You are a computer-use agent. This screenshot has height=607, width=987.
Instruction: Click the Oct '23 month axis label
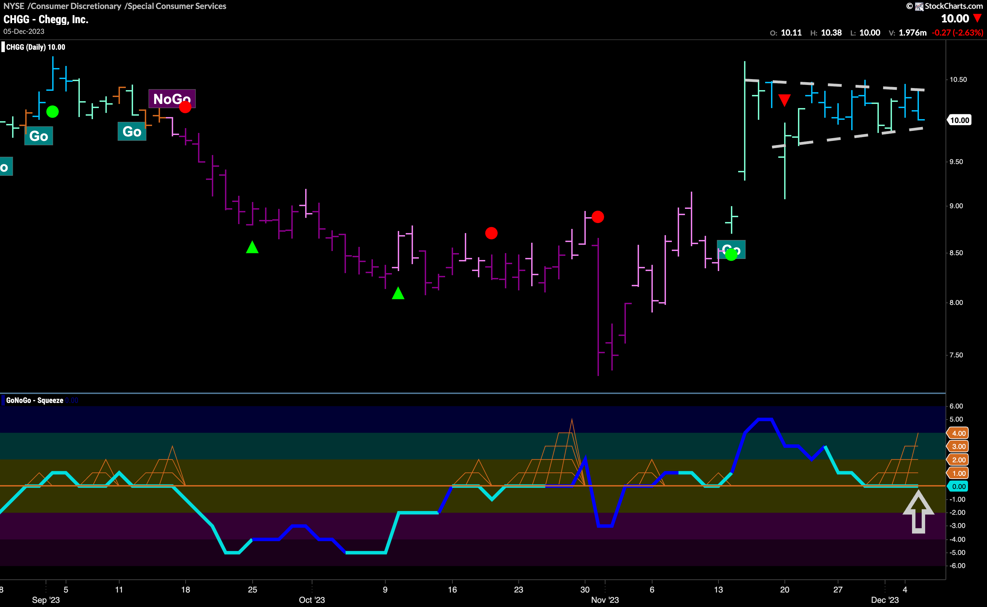(x=312, y=600)
